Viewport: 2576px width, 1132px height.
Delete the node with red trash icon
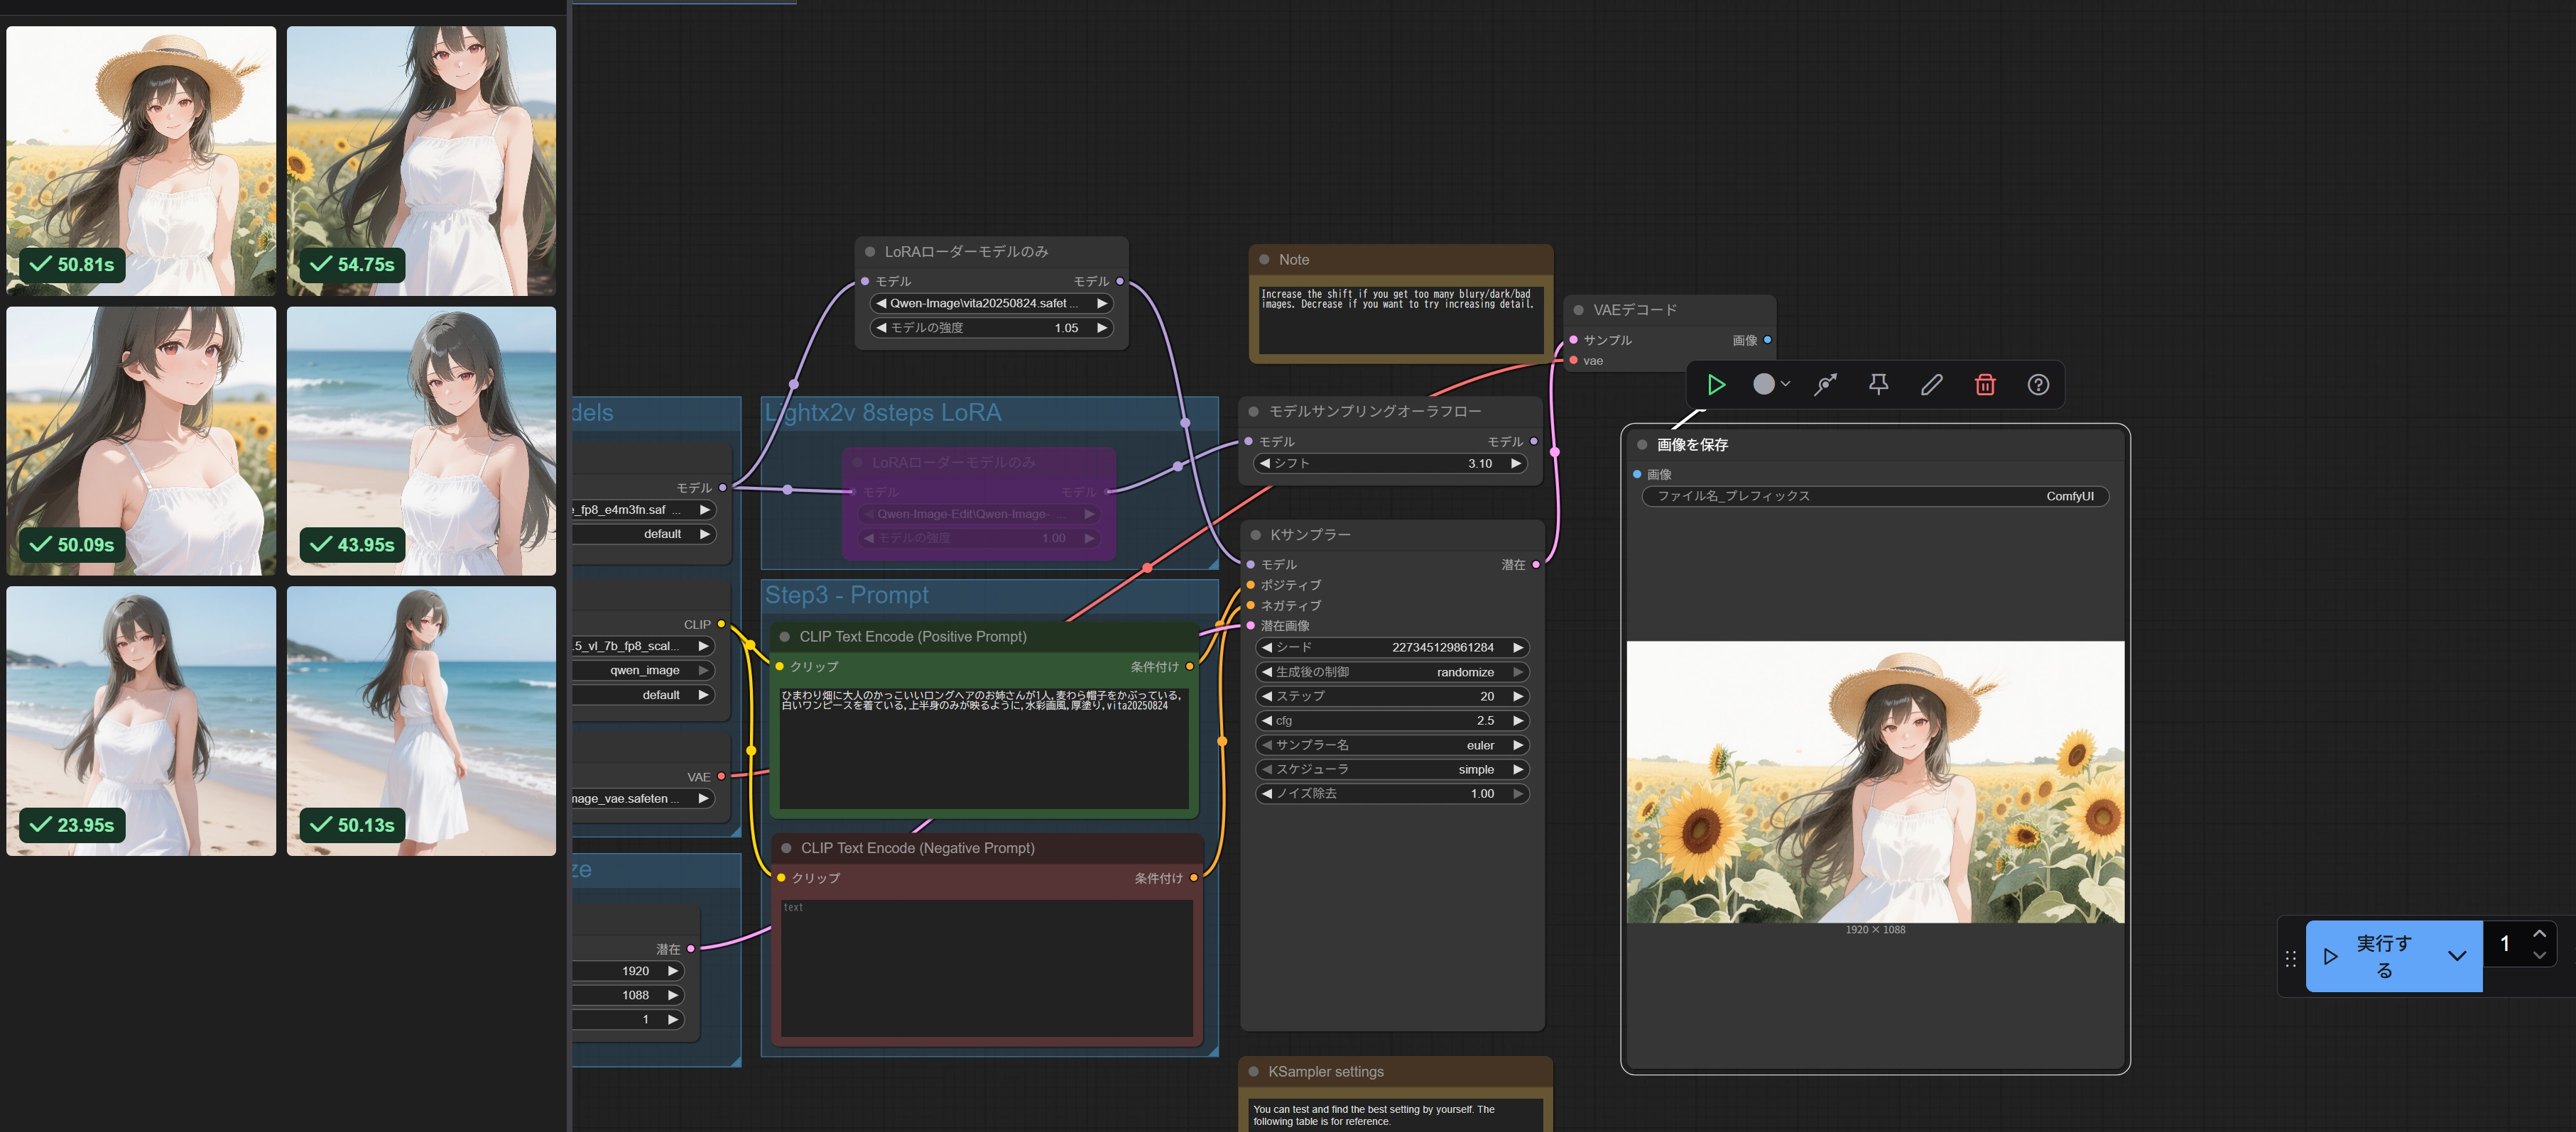coord(1985,385)
